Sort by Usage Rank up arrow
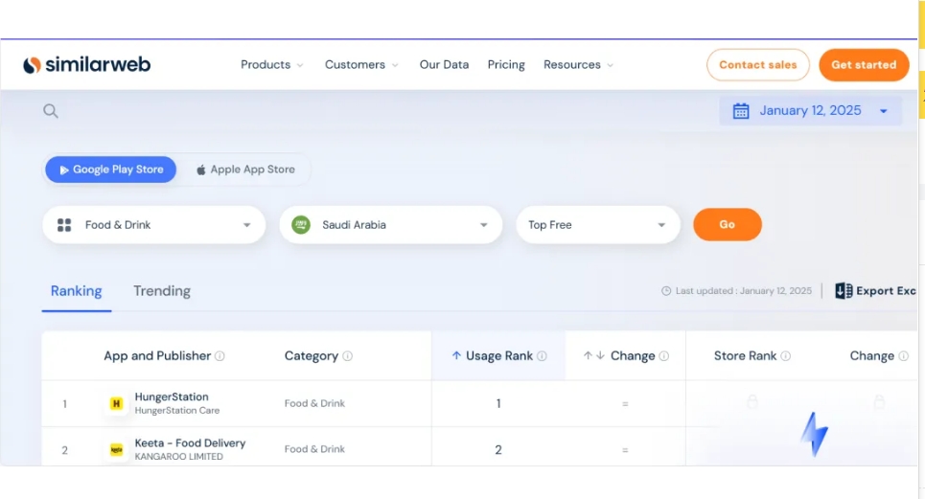Image resolution: width=925 pixels, height=499 pixels. pyautogui.click(x=456, y=355)
